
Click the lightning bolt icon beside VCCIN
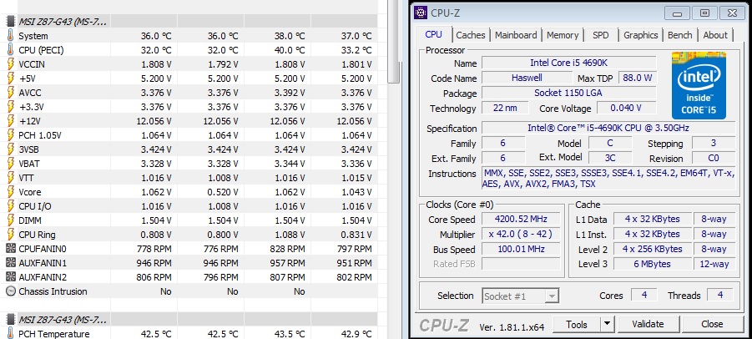tap(11, 63)
